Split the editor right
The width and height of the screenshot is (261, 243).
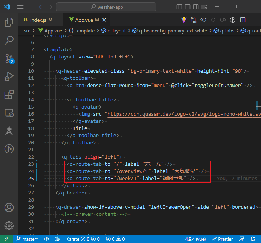click(243, 20)
